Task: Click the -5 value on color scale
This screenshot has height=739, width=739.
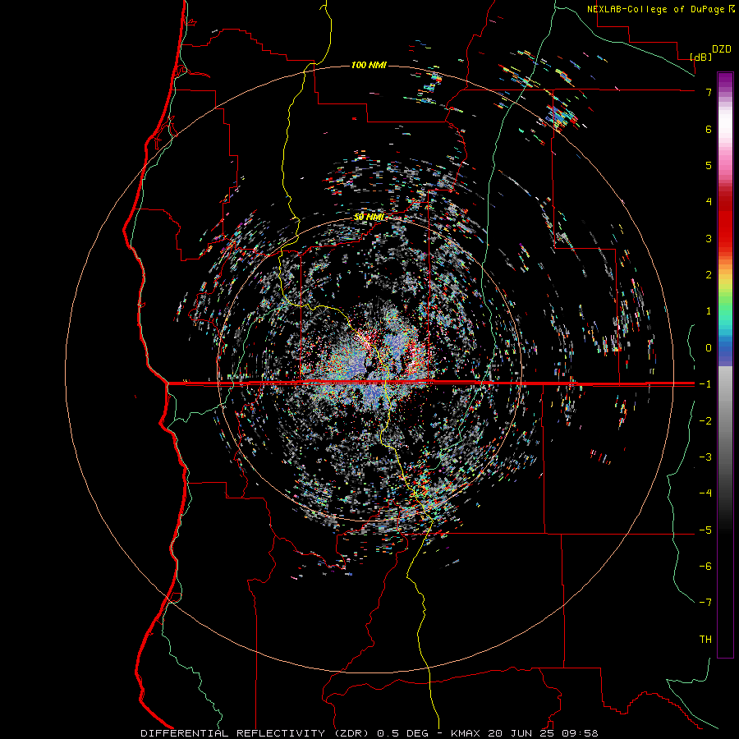Action: point(705,530)
